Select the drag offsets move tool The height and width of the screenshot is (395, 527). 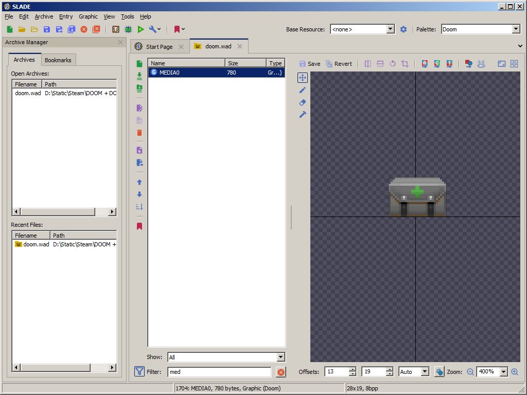[x=303, y=78]
